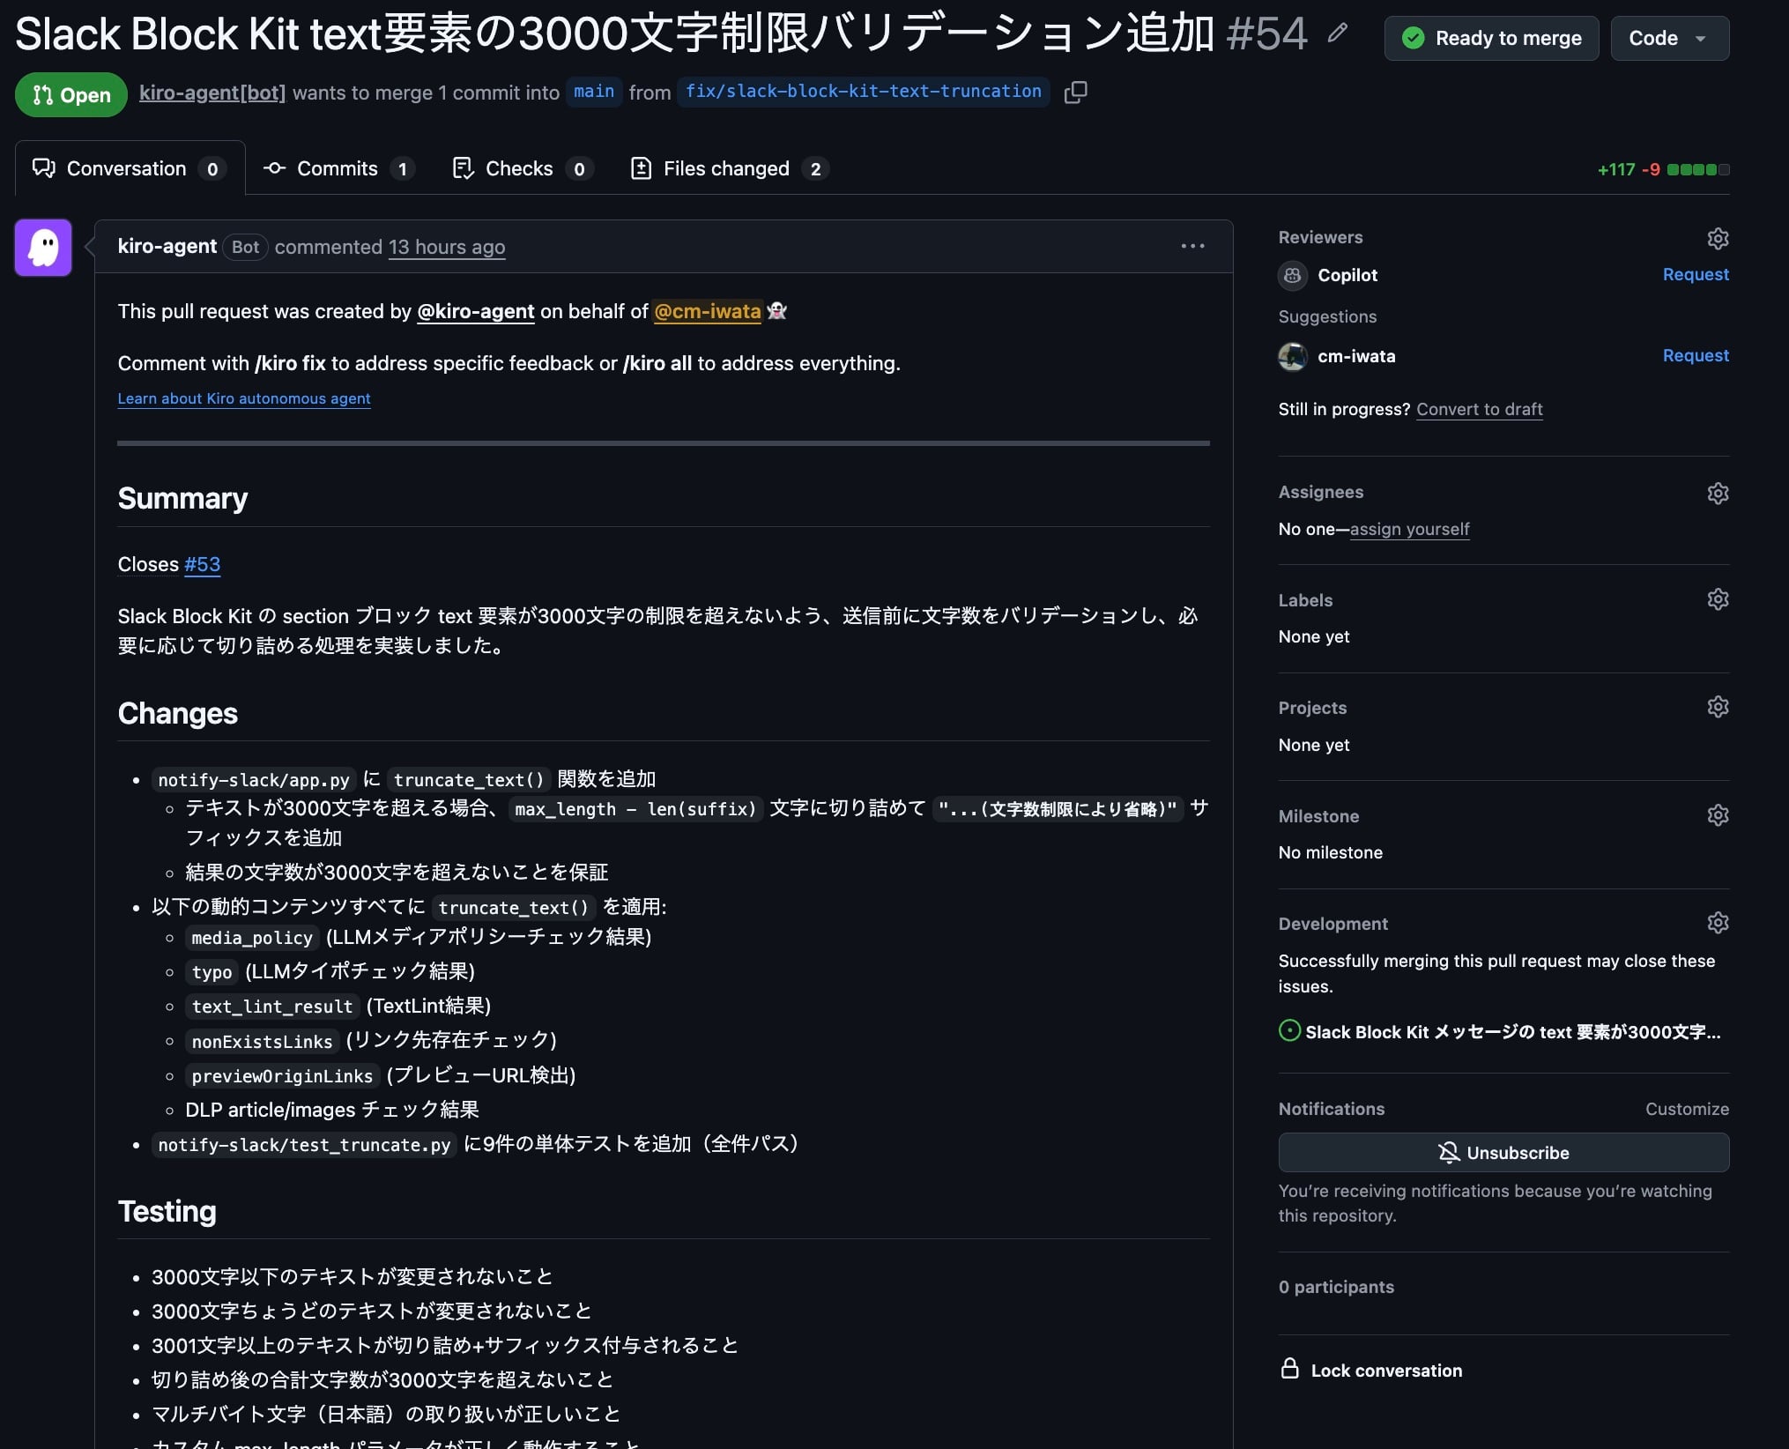The height and width of the screenshot is (1449, 1789).
Task: Click the green check icon on Ready to merge
Action: click(1413, 38)
